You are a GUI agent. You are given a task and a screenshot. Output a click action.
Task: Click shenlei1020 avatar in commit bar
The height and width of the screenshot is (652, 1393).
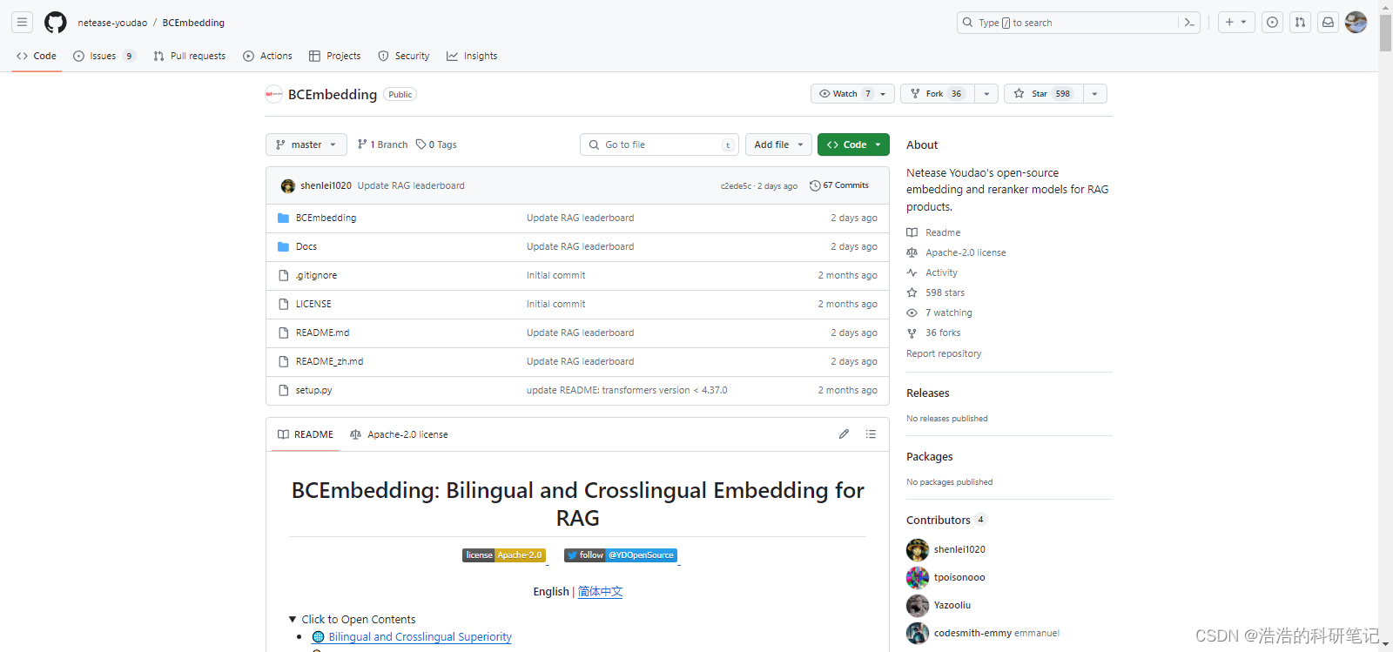click(x=288, y=185)
